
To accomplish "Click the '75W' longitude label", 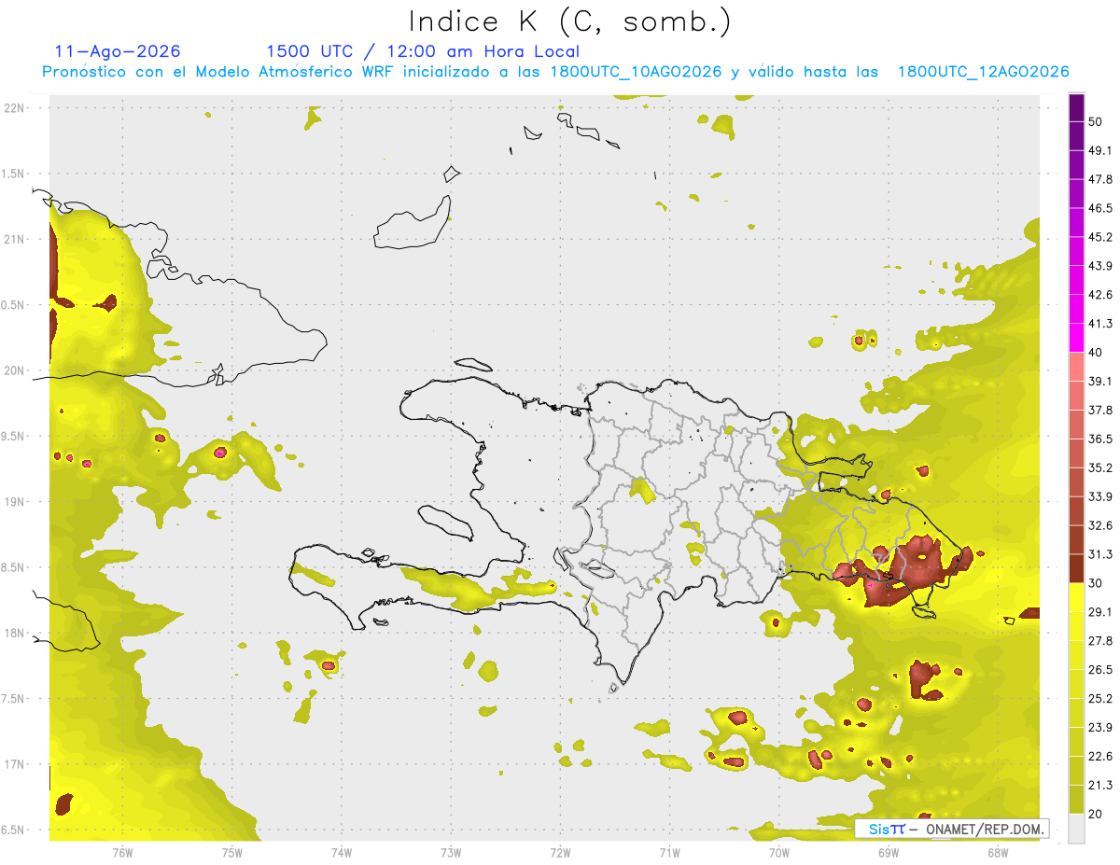I will (232, 852).
